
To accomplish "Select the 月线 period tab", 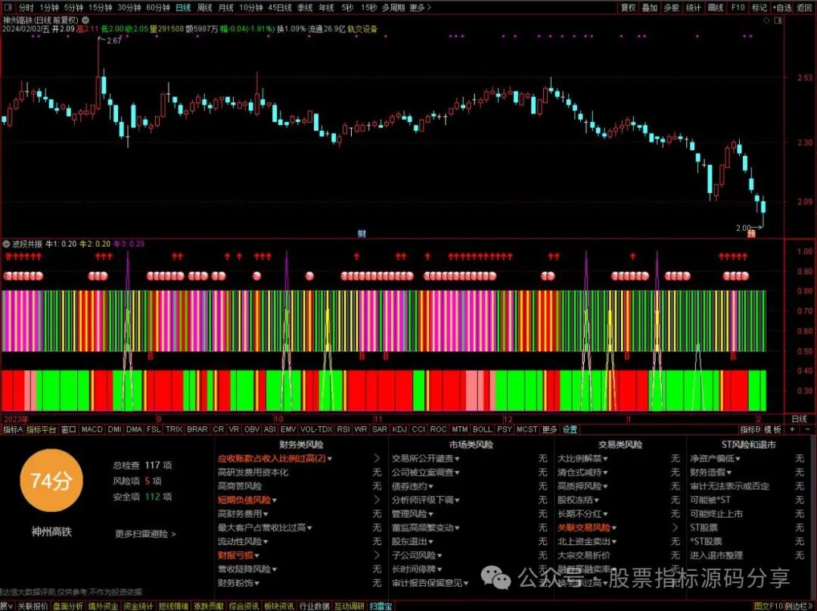I will (x=225, y=8).
